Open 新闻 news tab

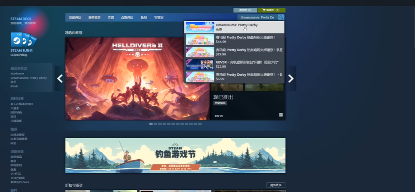144,17
